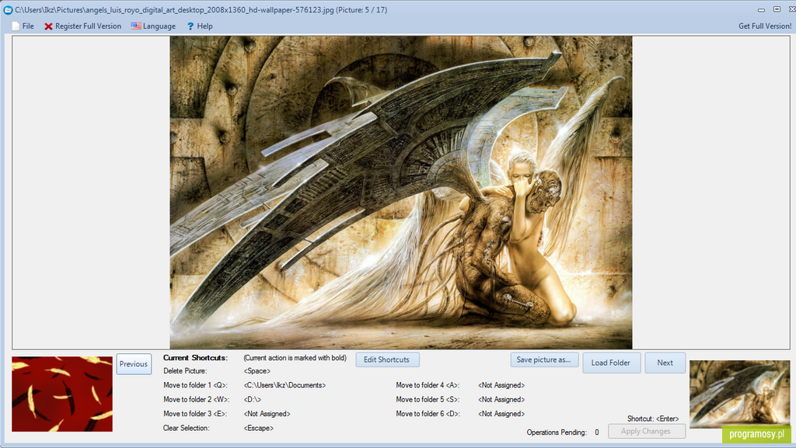Click the Delete Picture <Space> shortcut value
This screenshot has width=796, height=448.
coord(257,371)
